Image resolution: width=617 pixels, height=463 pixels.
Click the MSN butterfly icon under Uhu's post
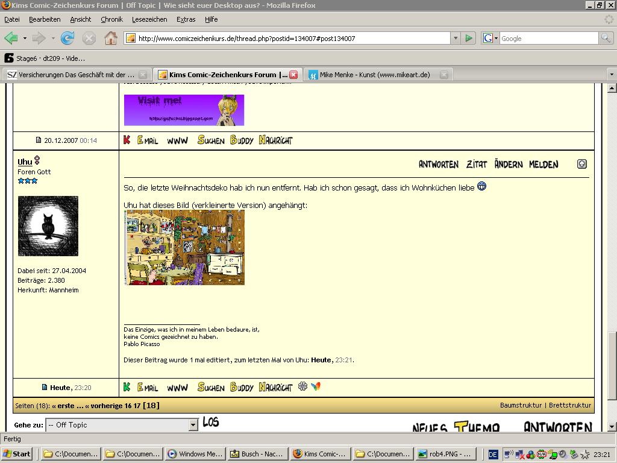316,386
